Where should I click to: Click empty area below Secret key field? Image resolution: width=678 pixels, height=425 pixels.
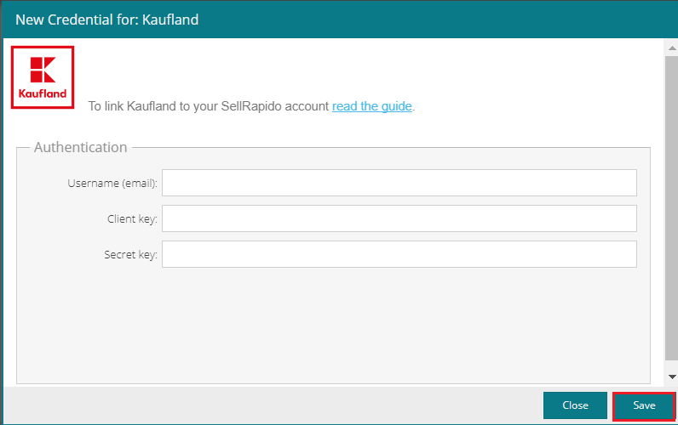[333, 324]
